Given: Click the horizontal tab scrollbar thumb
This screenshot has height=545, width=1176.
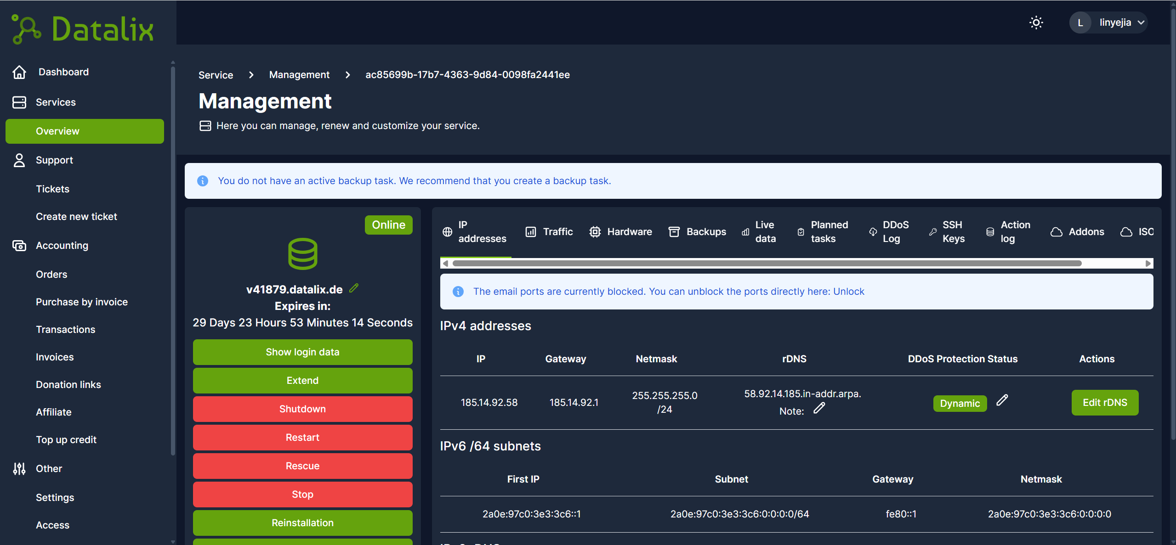Looking at the screenshot, I should 767,264.
